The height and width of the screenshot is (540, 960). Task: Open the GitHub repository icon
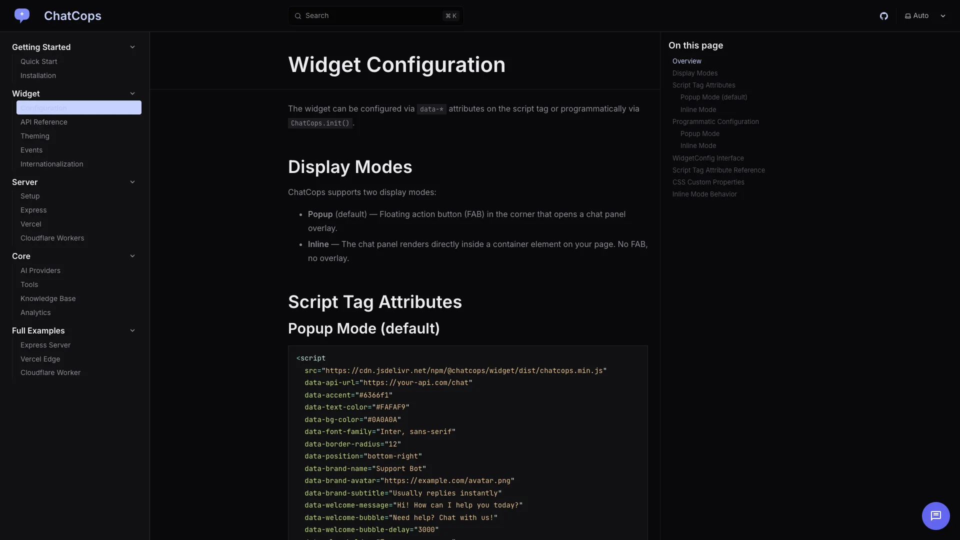884,16
